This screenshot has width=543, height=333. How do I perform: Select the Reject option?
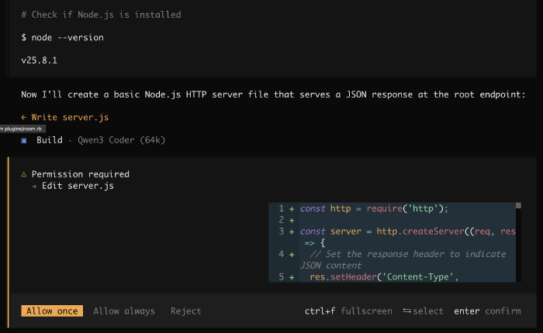[x=185, y=311]
